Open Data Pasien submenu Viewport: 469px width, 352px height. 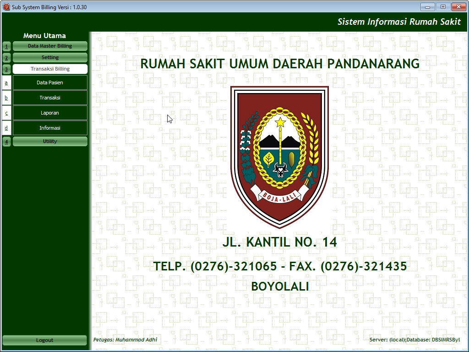[50, 82]
